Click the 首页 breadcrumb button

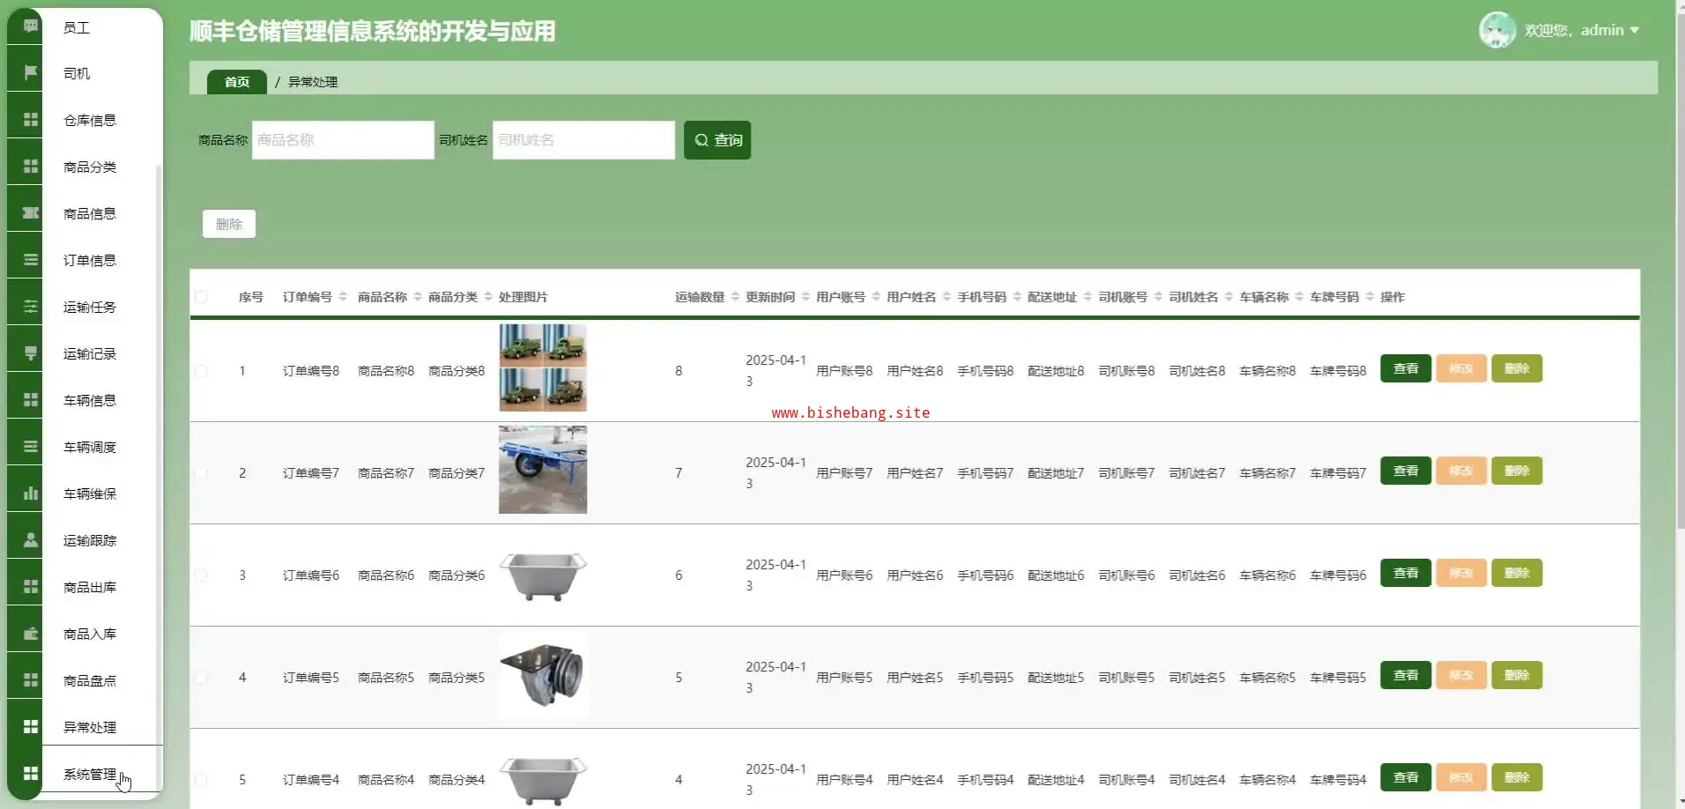(237, 82)
